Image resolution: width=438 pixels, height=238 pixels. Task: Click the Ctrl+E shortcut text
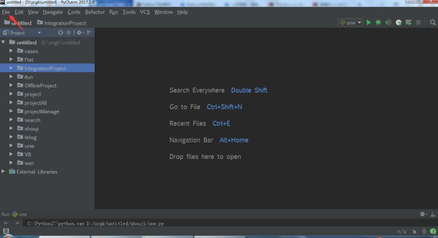pos(222,123)
